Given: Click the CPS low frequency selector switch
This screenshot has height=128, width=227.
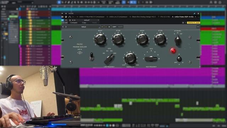Looking at the screenshot, I should [x=109, y=59].
